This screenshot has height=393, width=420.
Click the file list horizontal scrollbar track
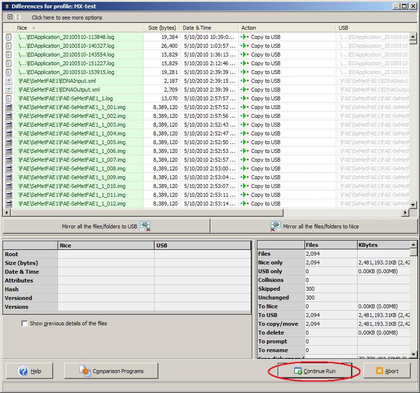tap(205, 213)
